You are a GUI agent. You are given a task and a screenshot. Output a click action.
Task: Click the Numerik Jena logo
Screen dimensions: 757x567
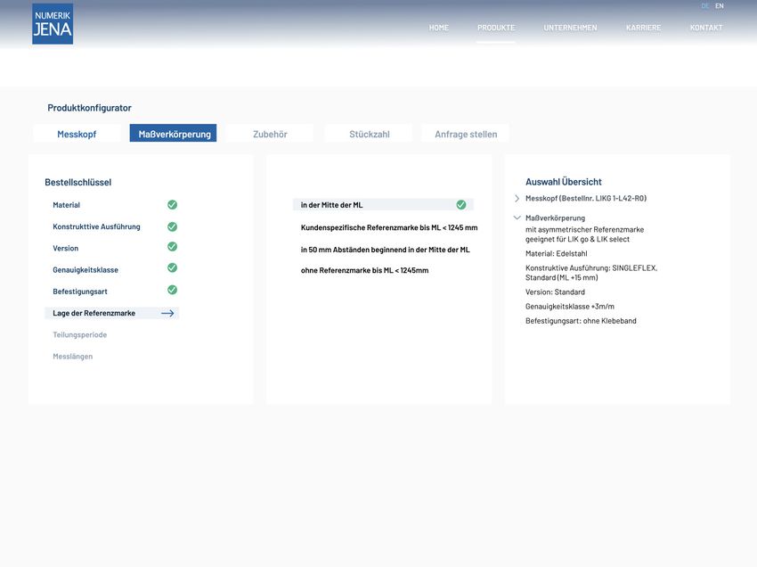point(53,24)
